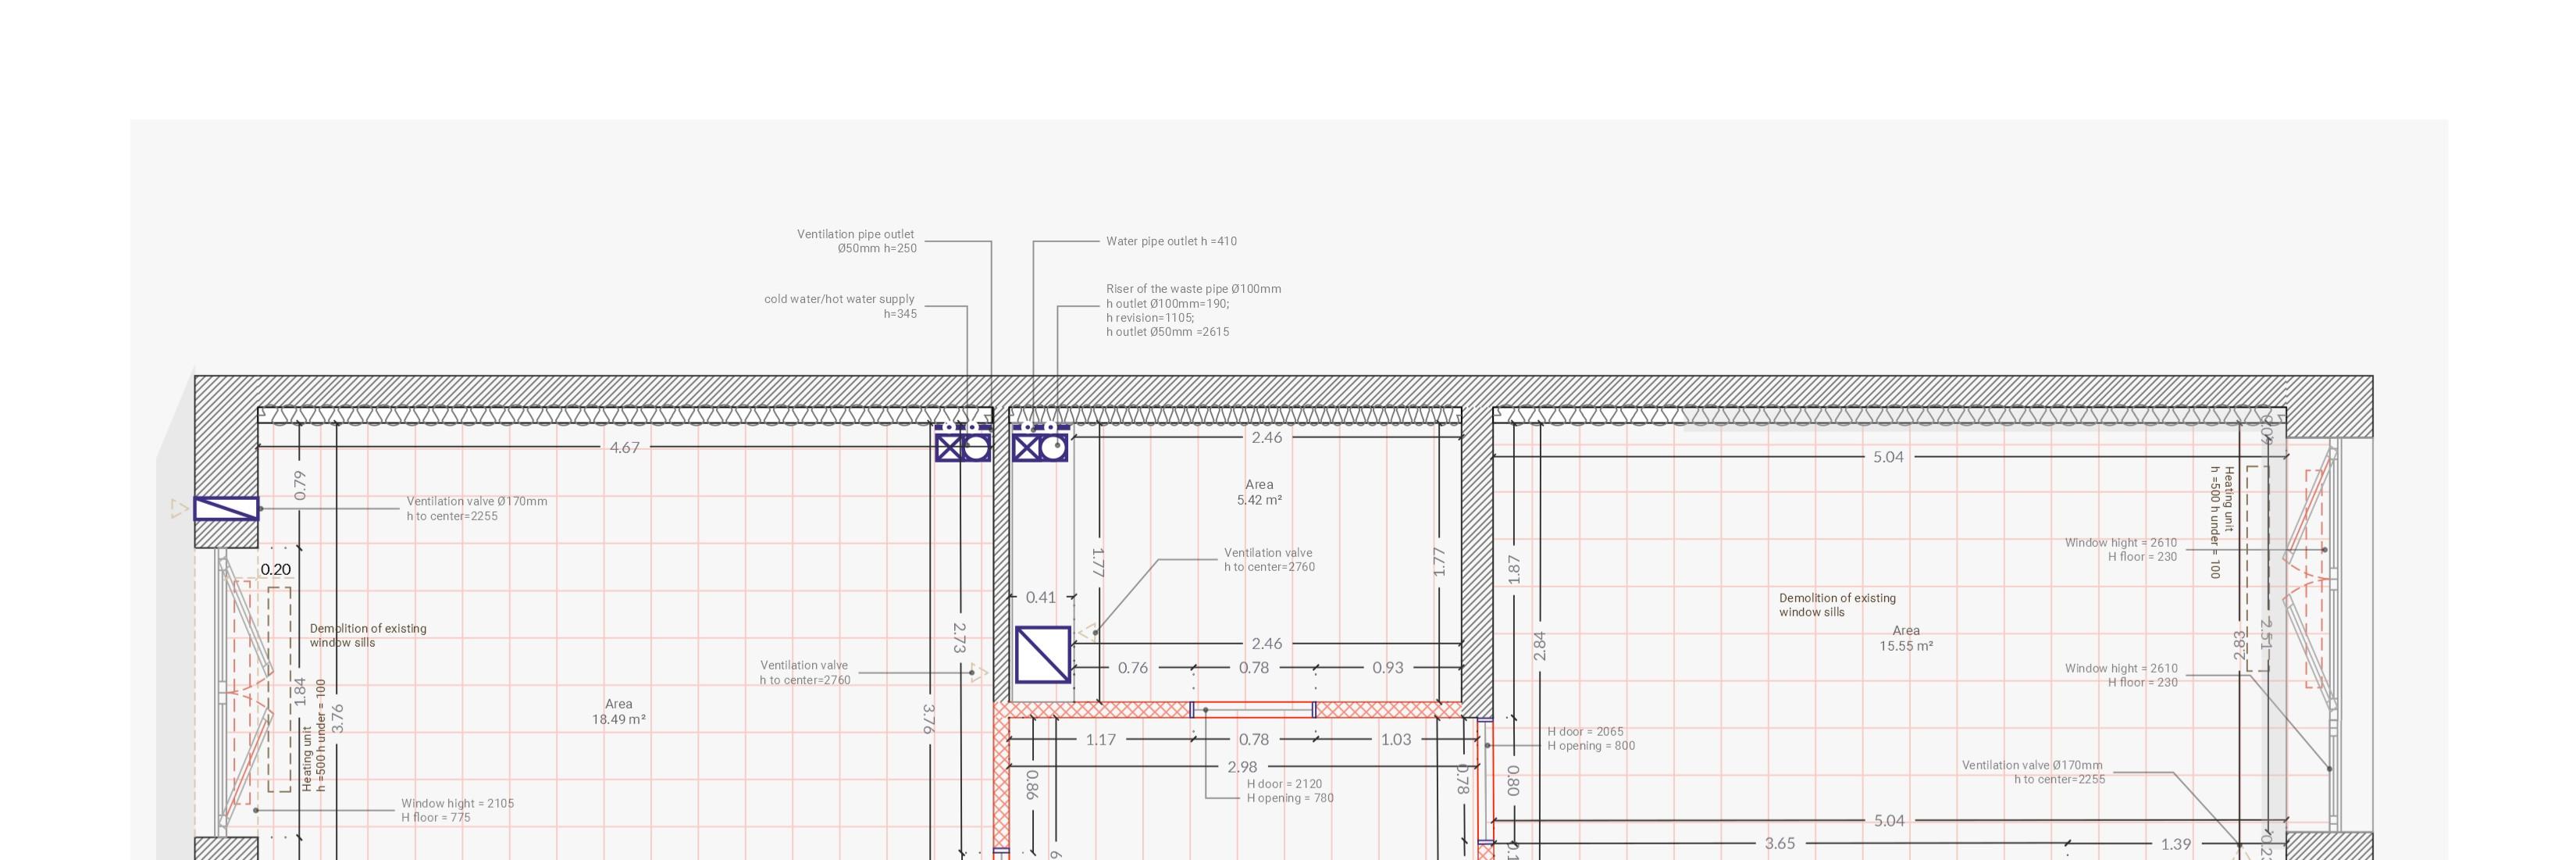The height and width of the screenshot is (860, 2576).
Task: Click the circle waste pipe riser in small room
Action: click(x=1053, y=447)
